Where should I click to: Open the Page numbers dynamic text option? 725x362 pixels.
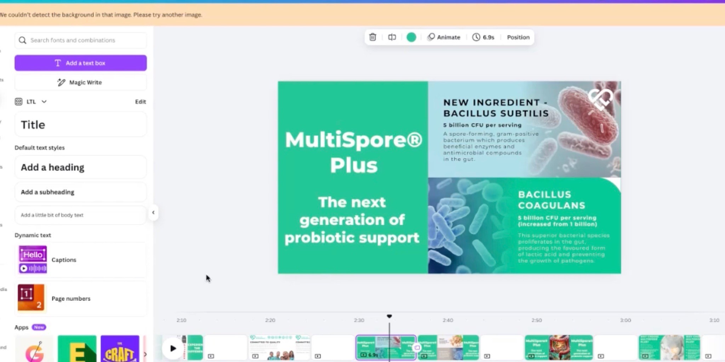pos(81,299)
